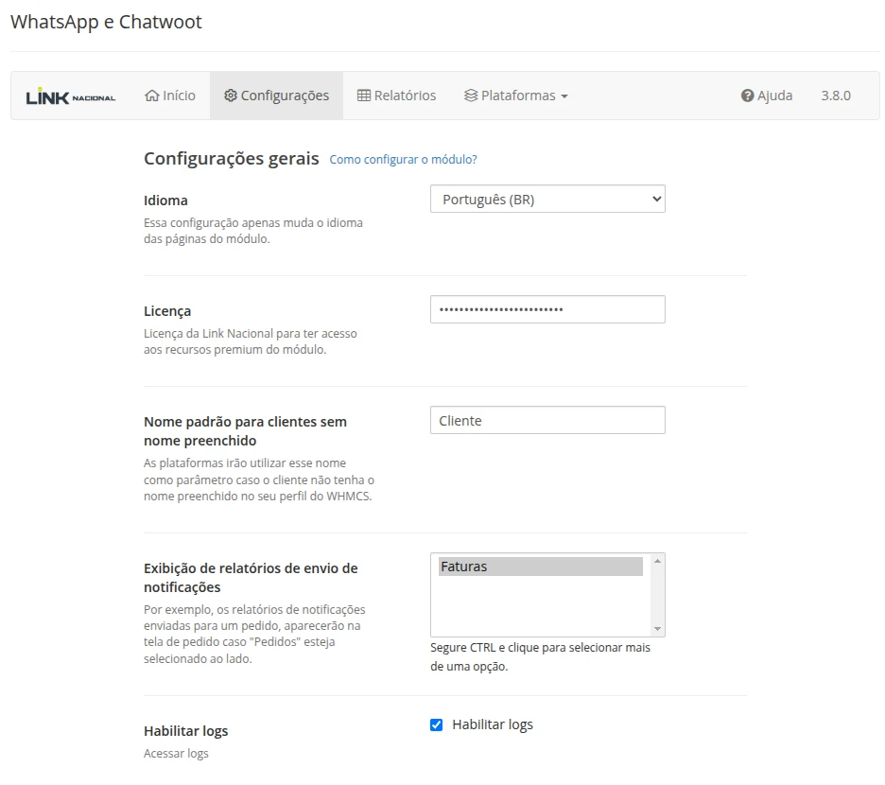
Task: Click the 3.8.0 version item
Action: (x=835, y=96)
